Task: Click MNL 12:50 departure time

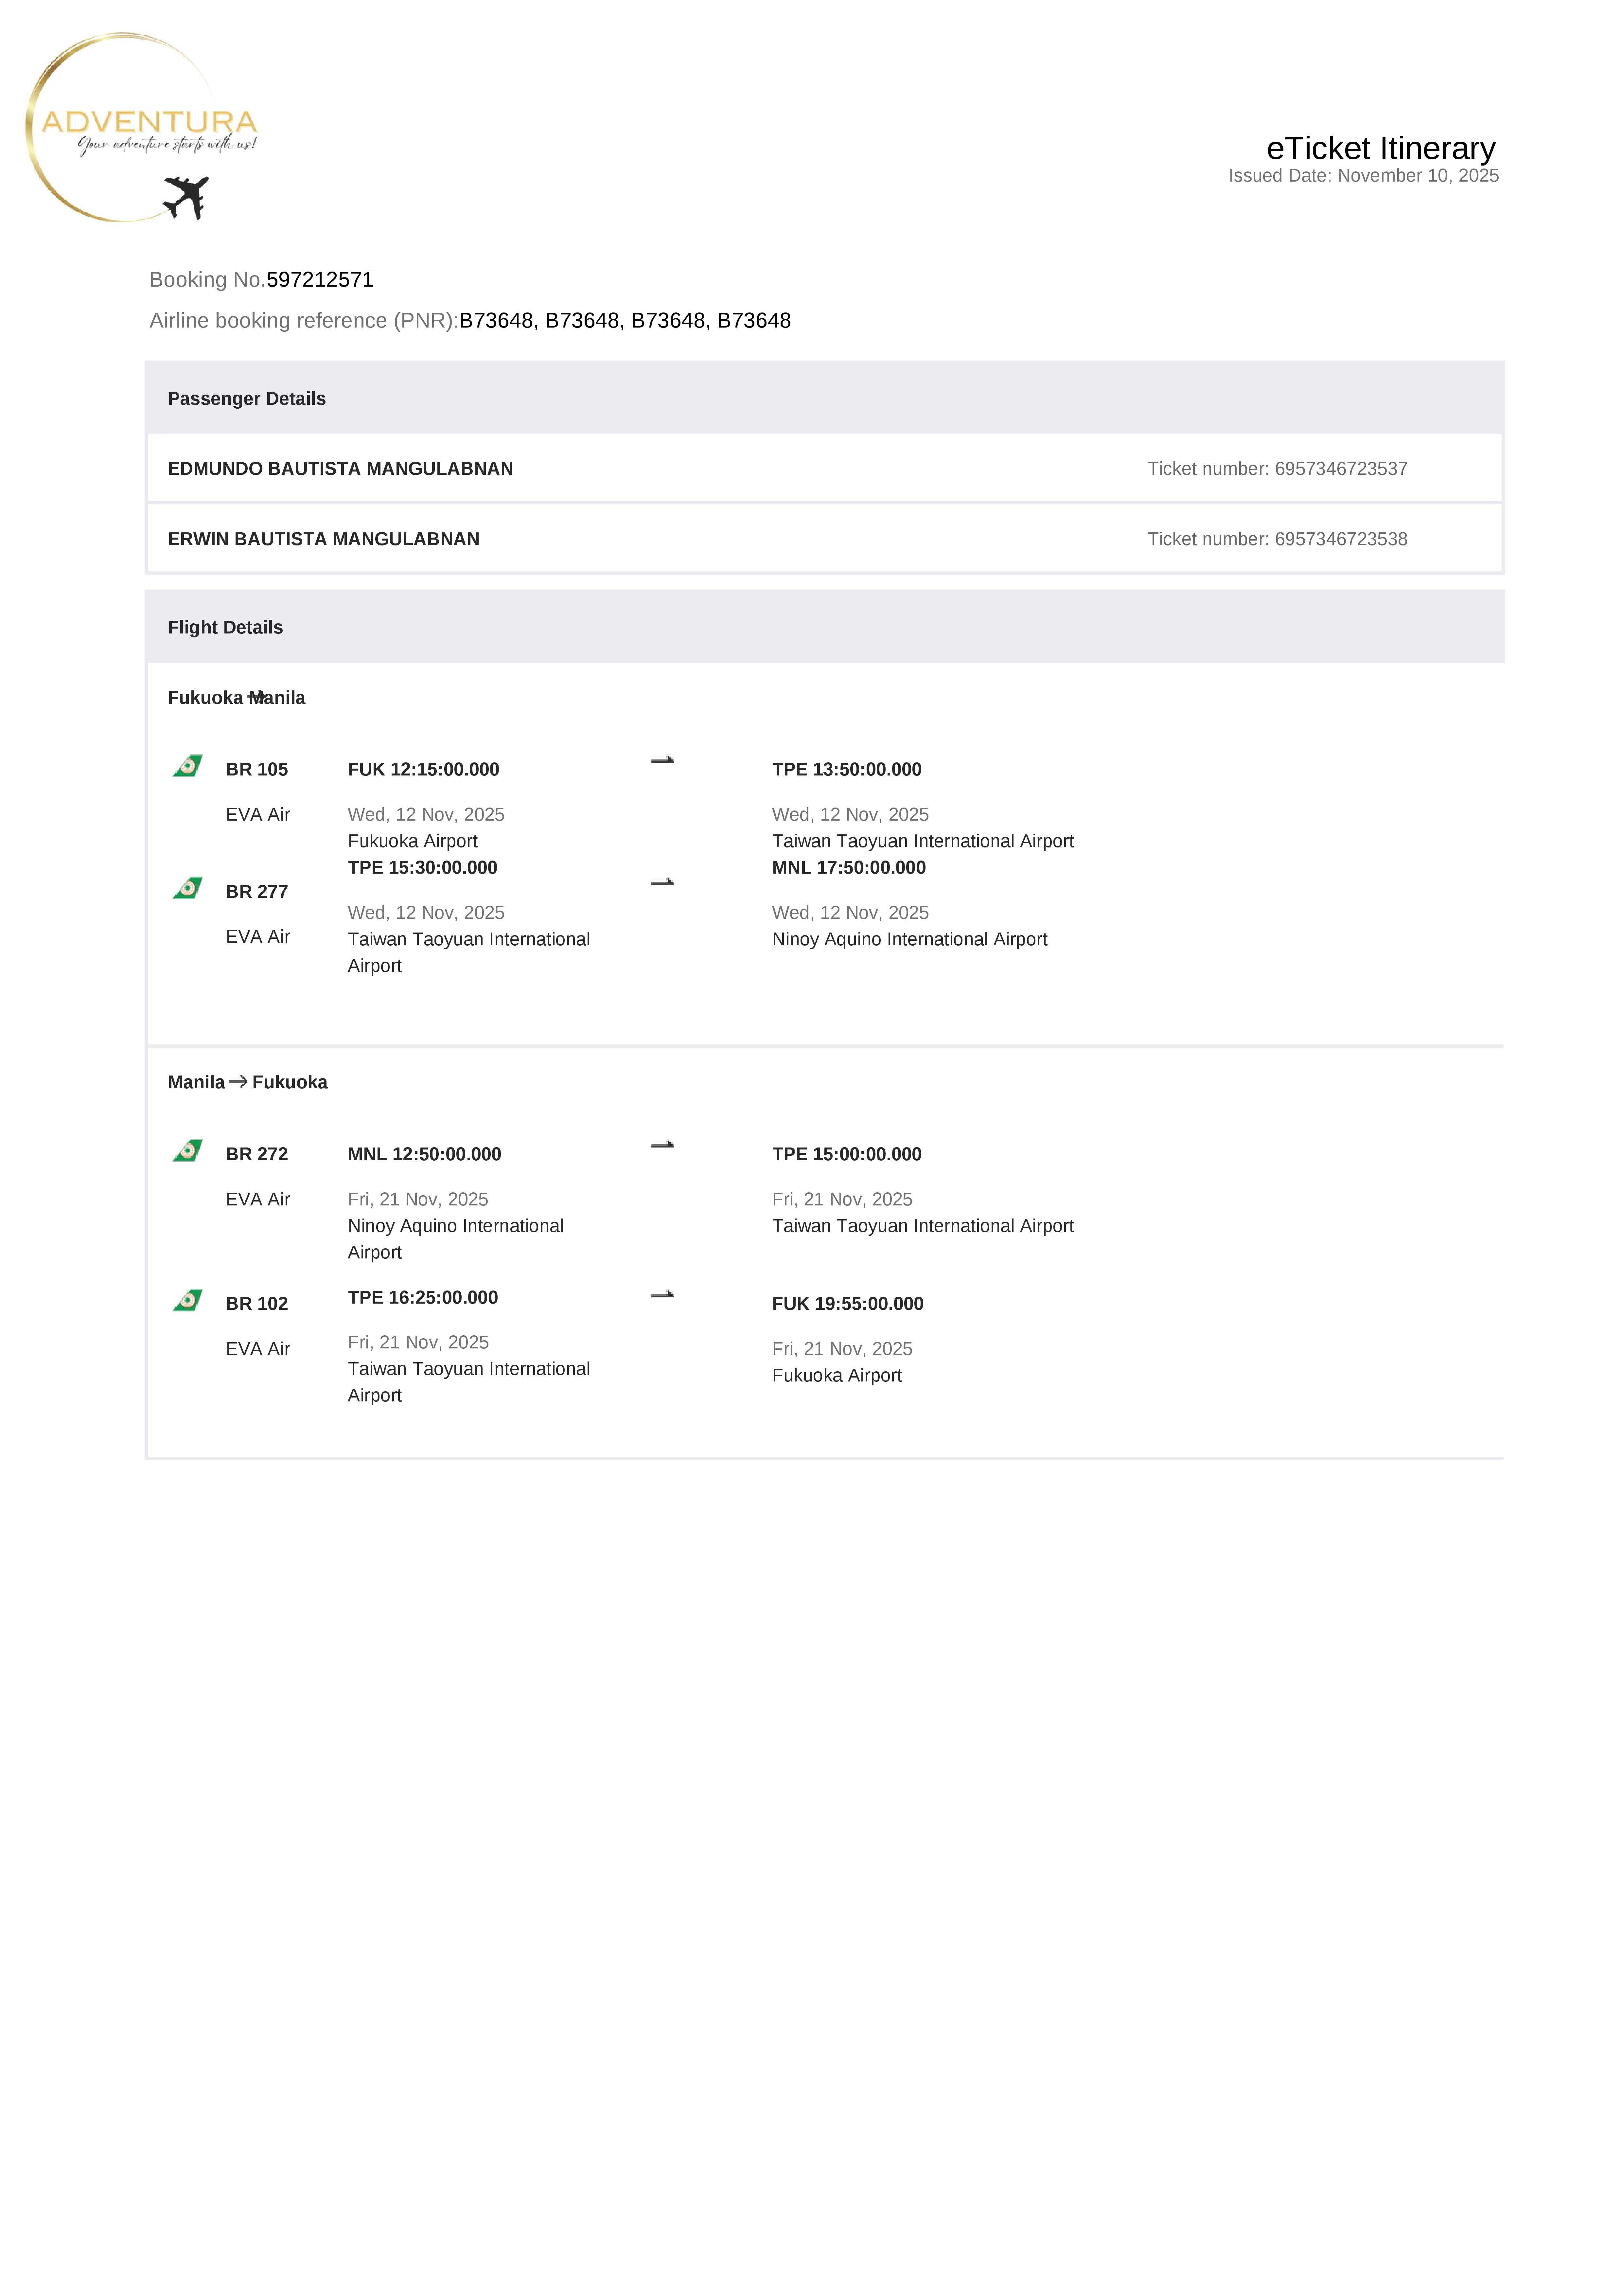Action: tap(424, 1154)
